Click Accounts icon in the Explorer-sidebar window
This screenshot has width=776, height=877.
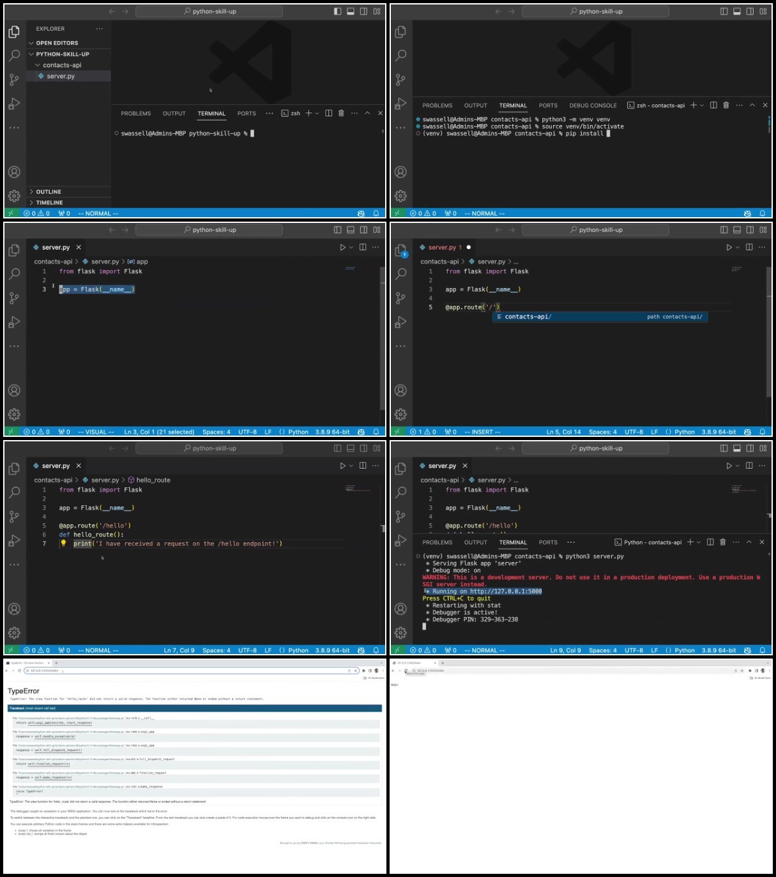(x=14, y=172)
